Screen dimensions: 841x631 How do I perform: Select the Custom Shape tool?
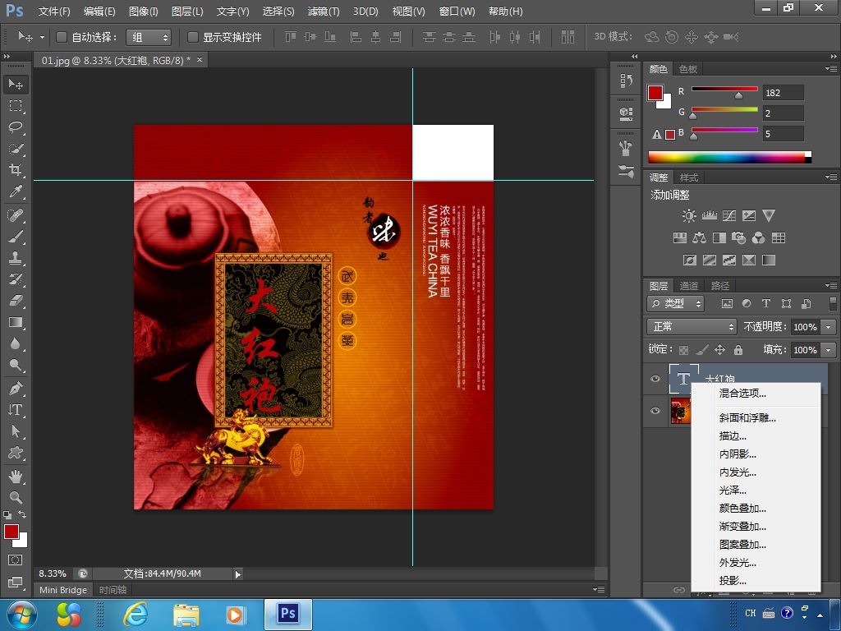[x=16, y=453]
